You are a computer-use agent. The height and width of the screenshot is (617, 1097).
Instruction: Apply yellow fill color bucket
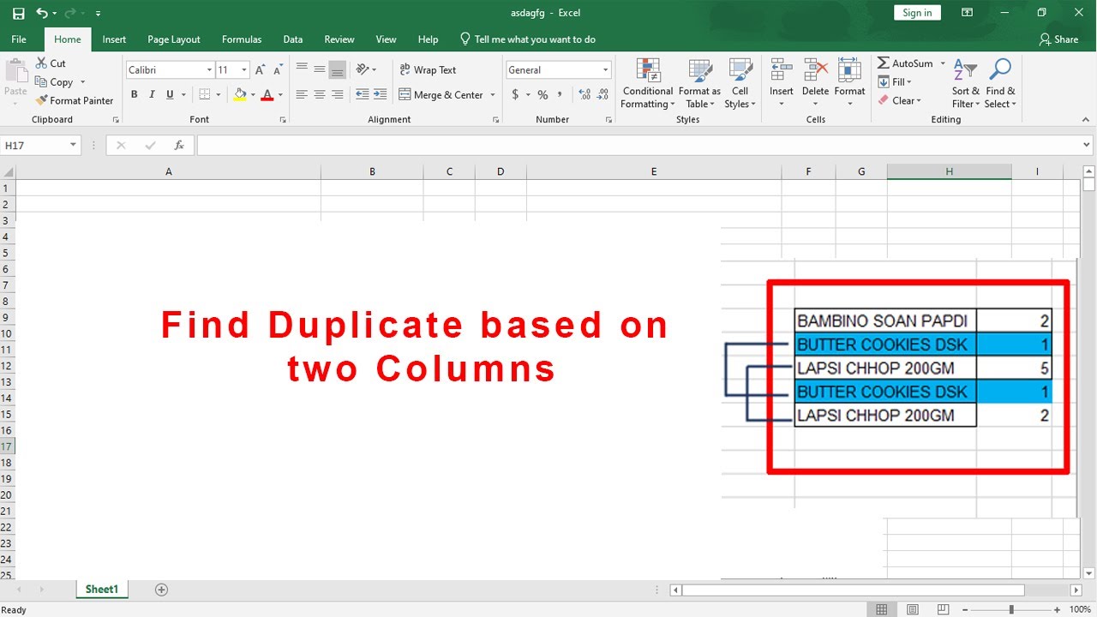click(240, 95)
